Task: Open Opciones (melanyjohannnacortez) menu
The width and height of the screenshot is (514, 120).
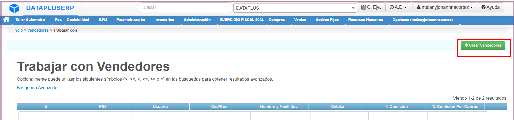Action: [423, 20]
